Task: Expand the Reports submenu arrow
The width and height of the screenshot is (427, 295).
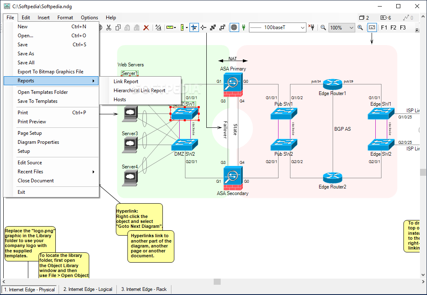Action: point(93,81)
